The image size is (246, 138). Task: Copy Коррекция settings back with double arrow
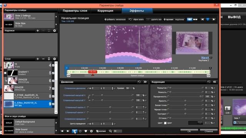coord(214,82)
